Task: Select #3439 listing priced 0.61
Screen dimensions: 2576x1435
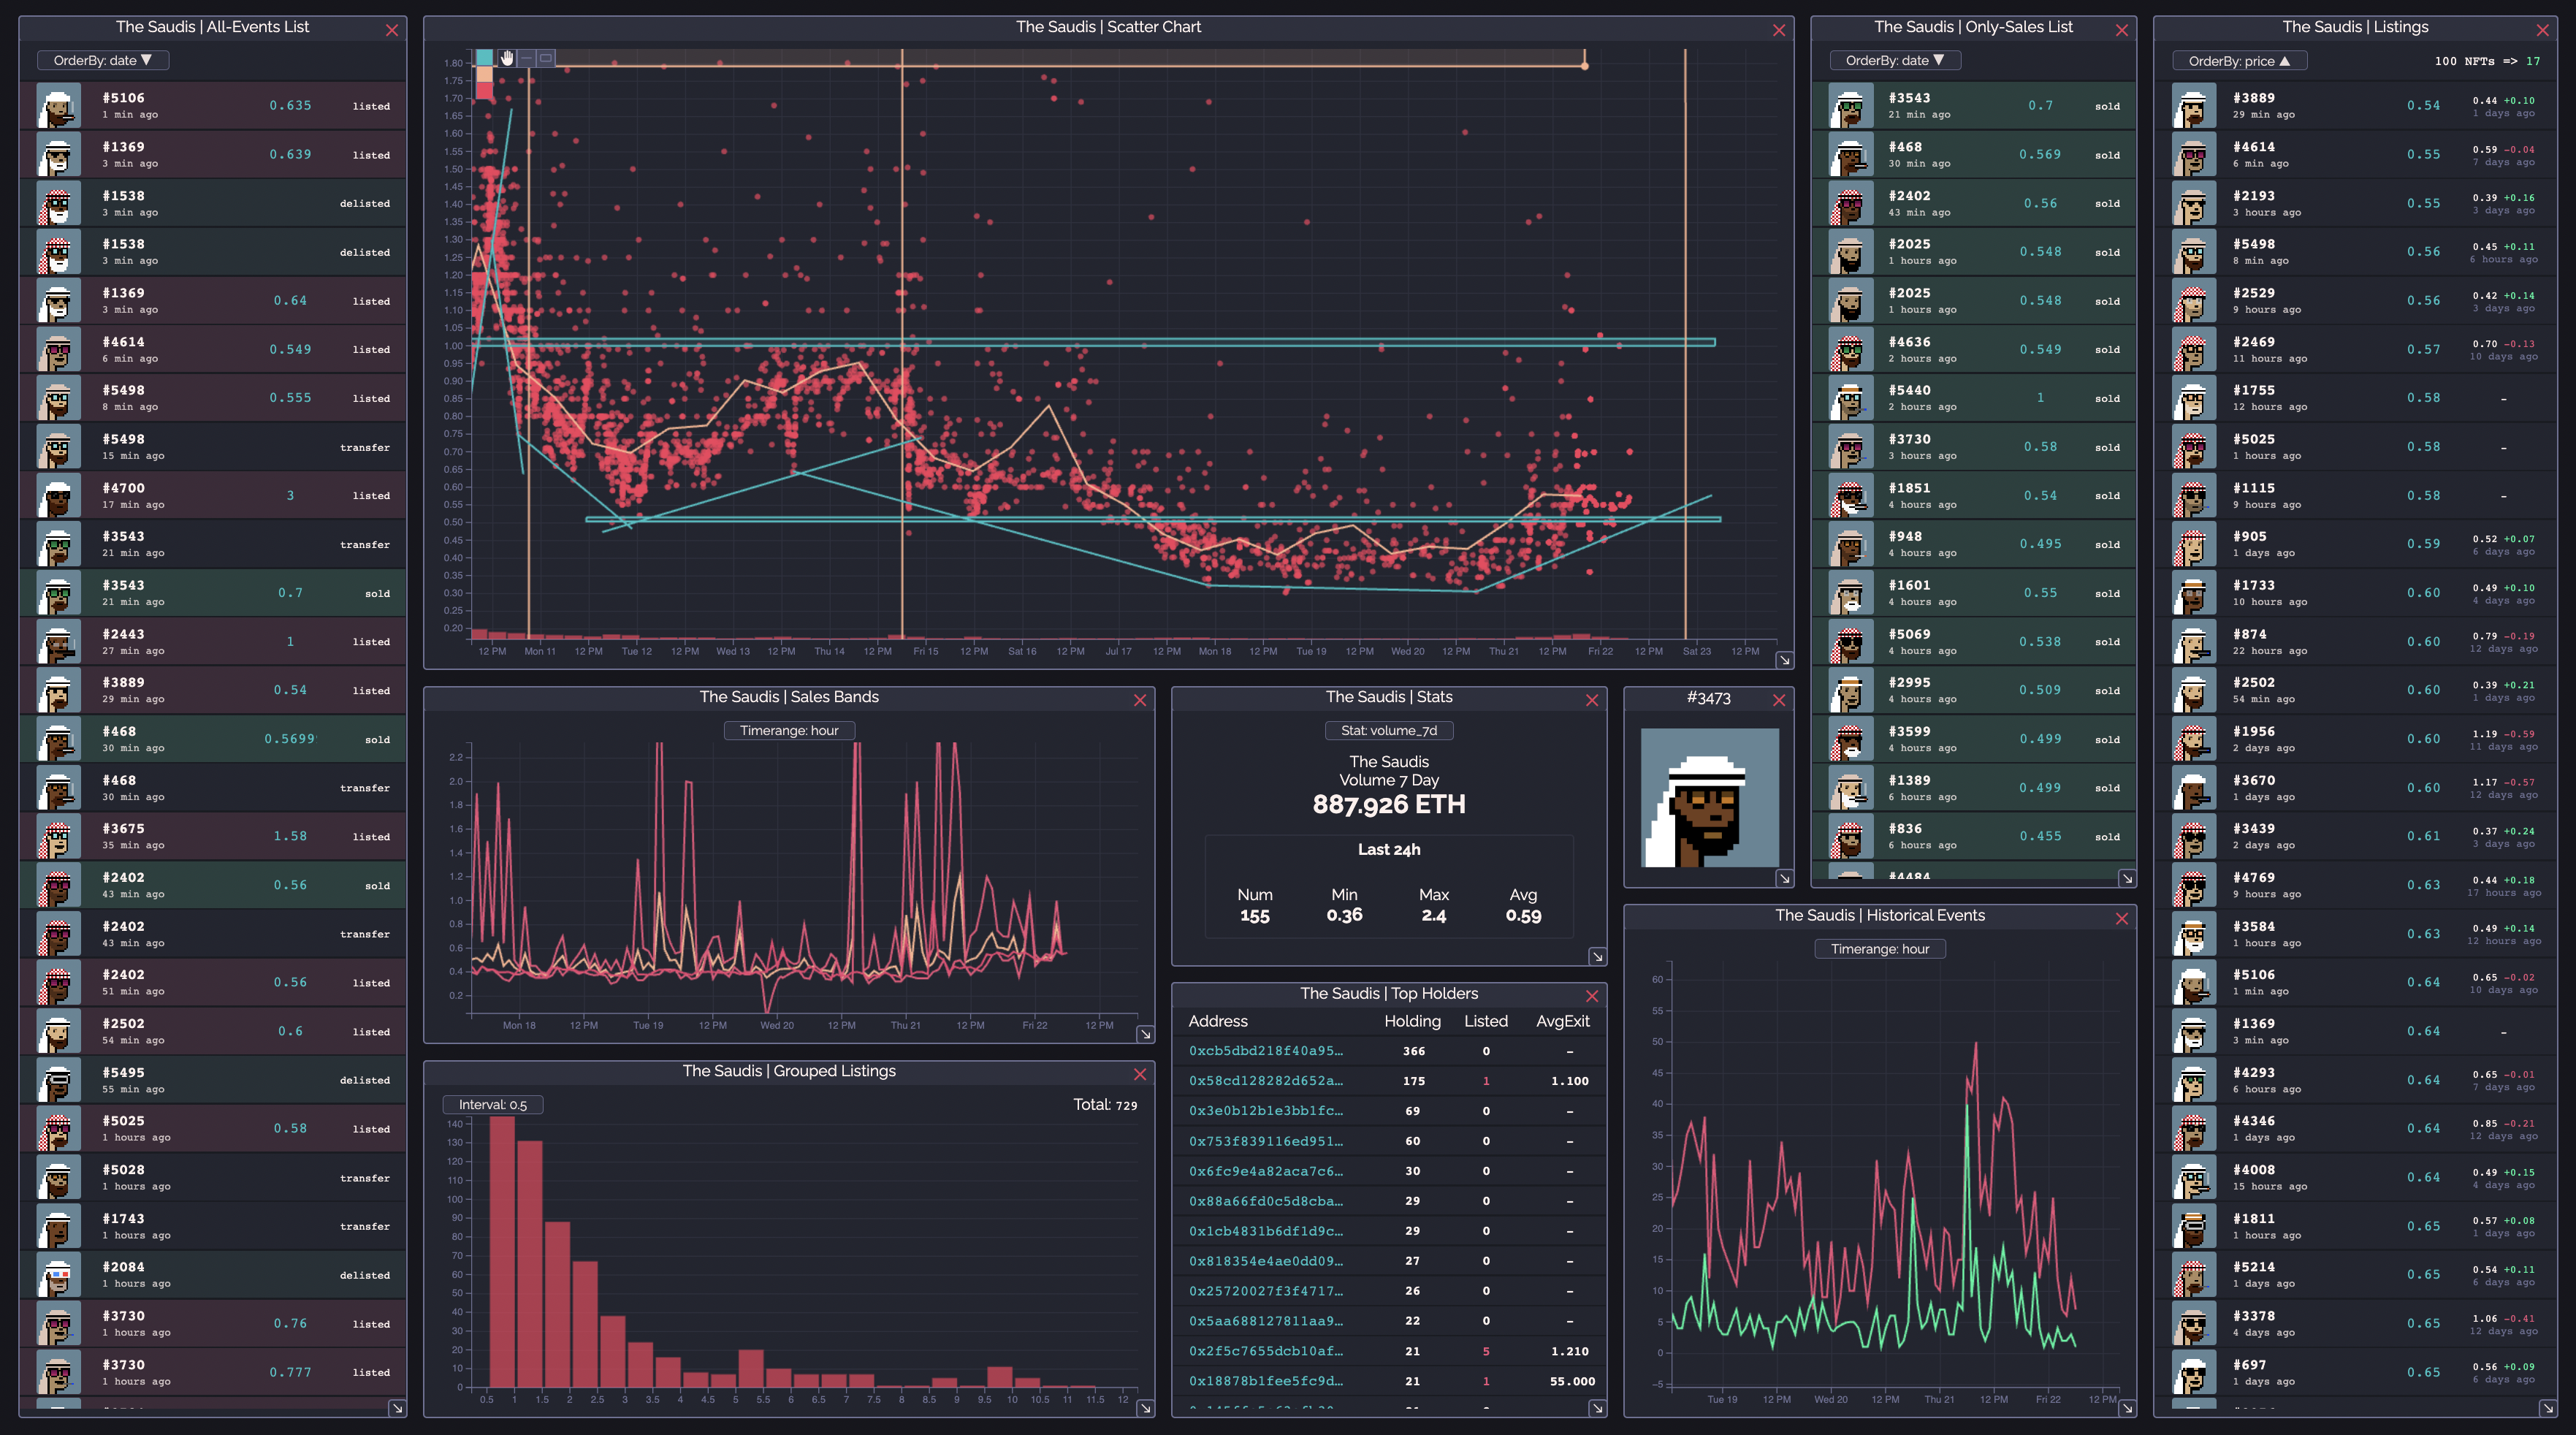Action: pyautogui.click(x=2355, y=836)
